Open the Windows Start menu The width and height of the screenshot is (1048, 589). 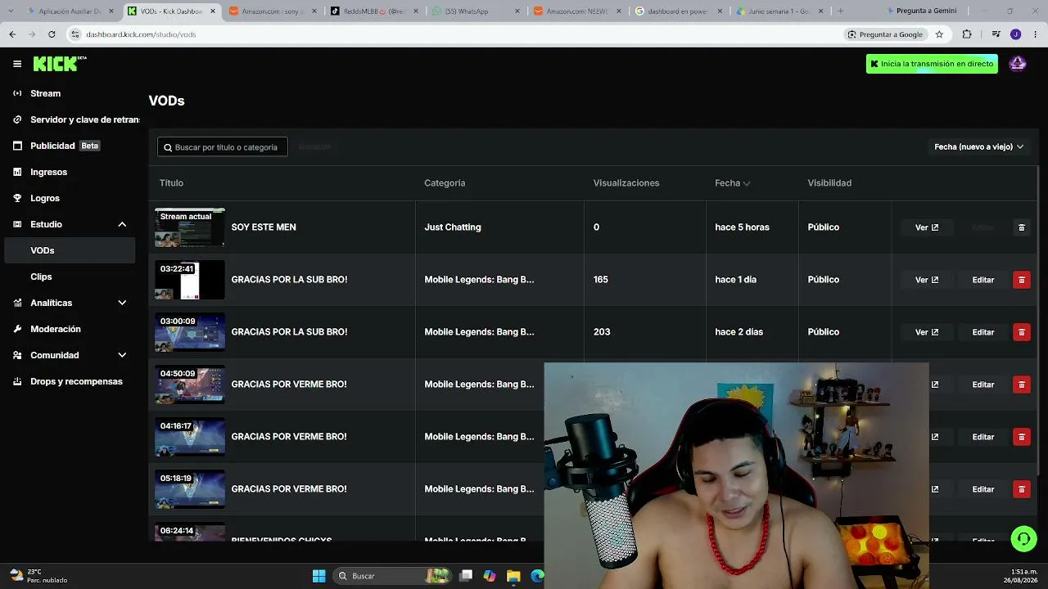point(319,576)
